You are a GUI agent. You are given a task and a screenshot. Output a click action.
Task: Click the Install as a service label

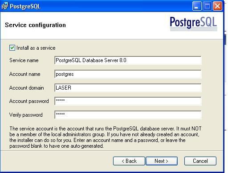point(36,48)
